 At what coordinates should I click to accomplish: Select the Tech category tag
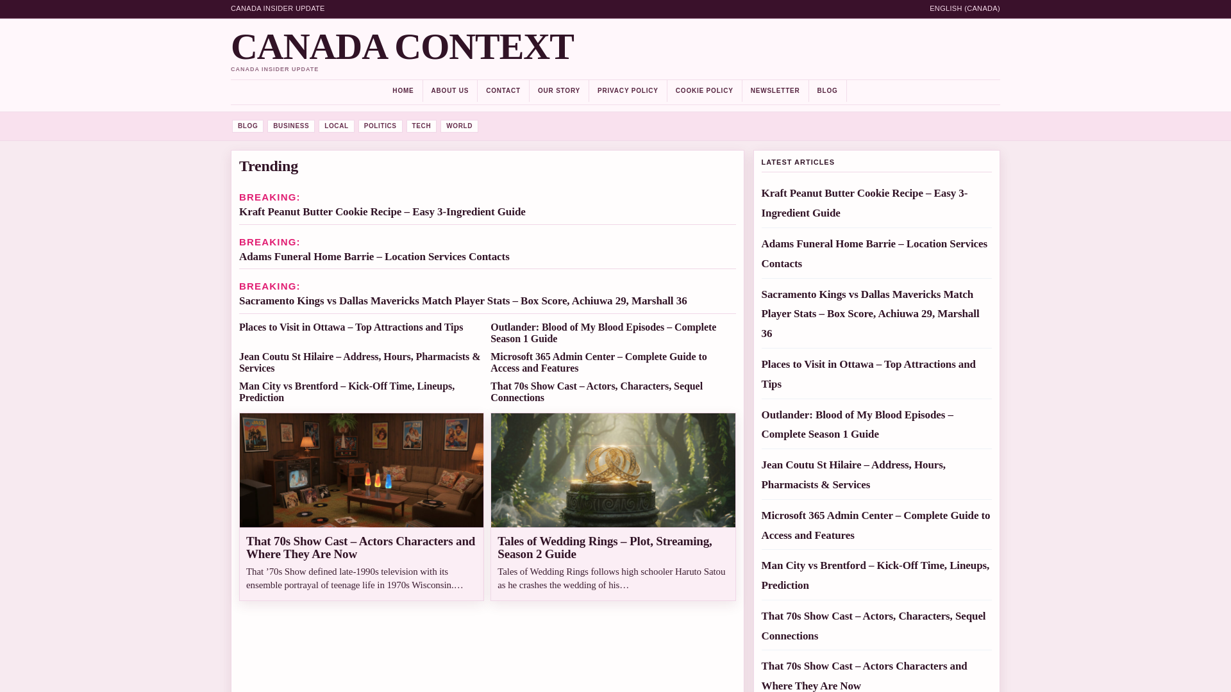(x=421, y=126)
